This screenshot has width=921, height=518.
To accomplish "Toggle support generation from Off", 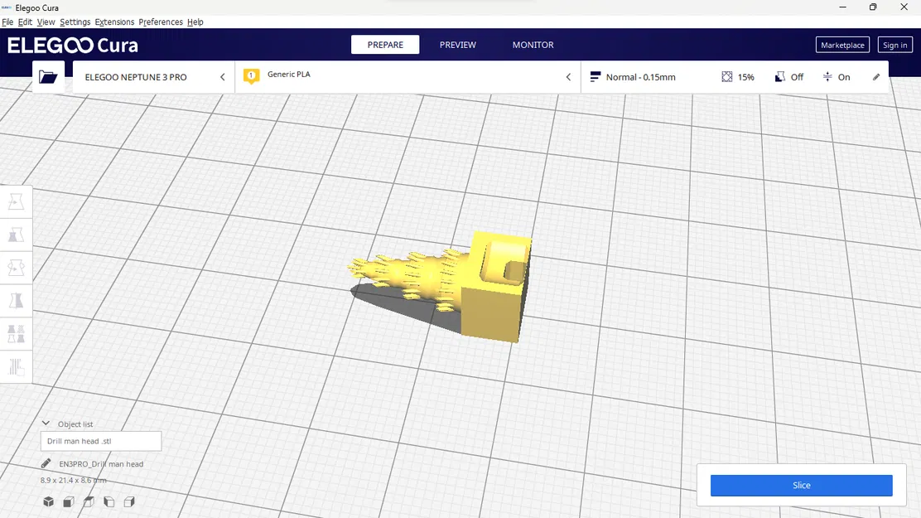I will pos(788,76).
